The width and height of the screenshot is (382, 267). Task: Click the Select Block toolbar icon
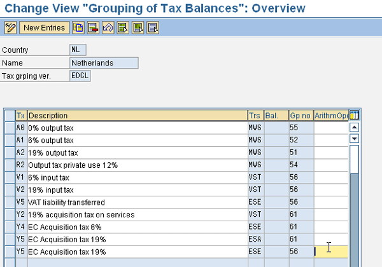(138, 28)
